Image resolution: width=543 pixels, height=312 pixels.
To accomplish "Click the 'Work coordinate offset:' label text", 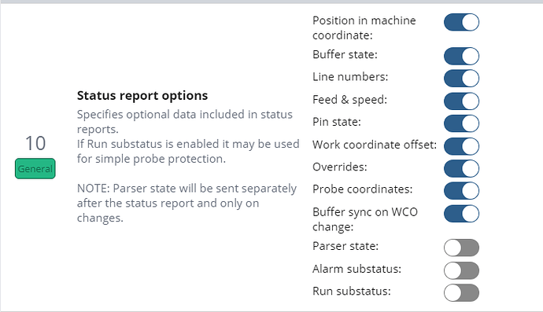I will pyautogui.click(x=375, y=145).
